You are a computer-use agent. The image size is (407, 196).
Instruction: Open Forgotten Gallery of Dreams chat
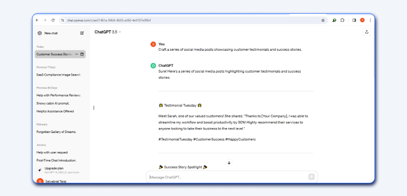56,132
